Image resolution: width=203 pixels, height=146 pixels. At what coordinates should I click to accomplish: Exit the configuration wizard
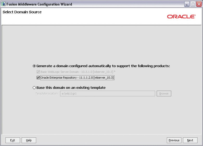tap(13, 140)
